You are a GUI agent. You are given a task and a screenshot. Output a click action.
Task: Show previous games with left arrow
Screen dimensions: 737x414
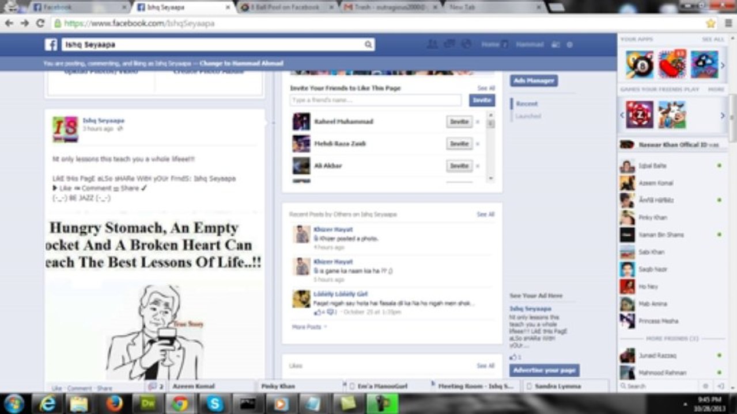622,116
